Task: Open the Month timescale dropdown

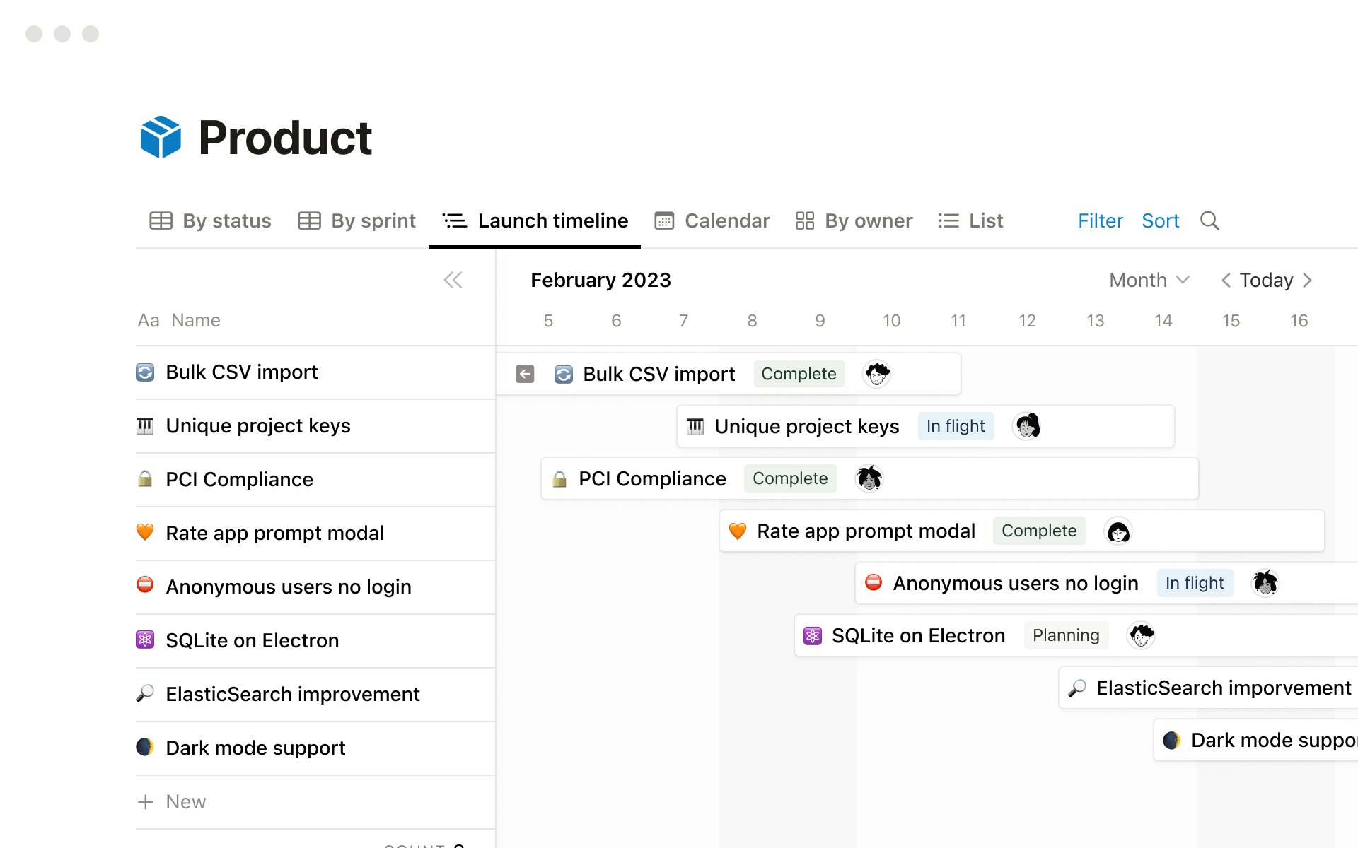Action: tap(1149, 281)
